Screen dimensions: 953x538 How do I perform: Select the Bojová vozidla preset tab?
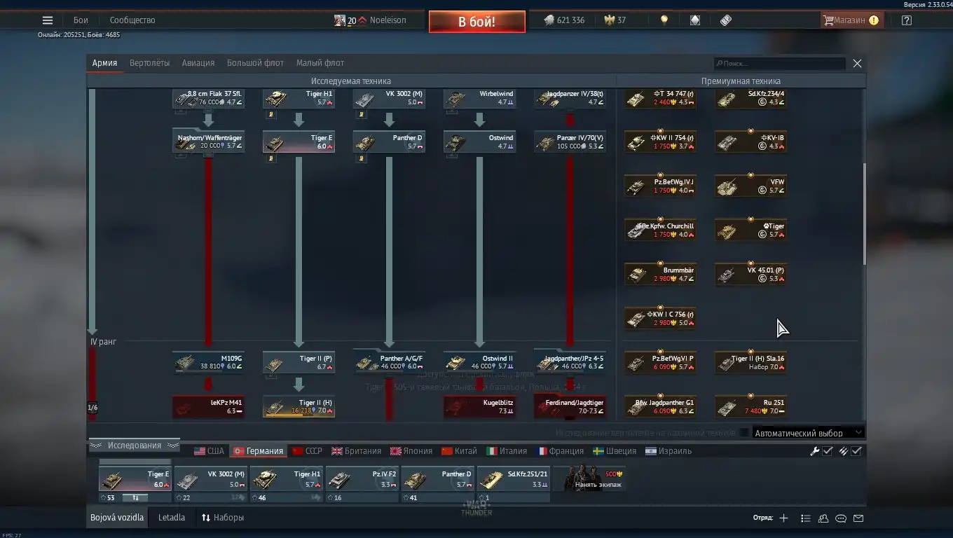[117, 518]
